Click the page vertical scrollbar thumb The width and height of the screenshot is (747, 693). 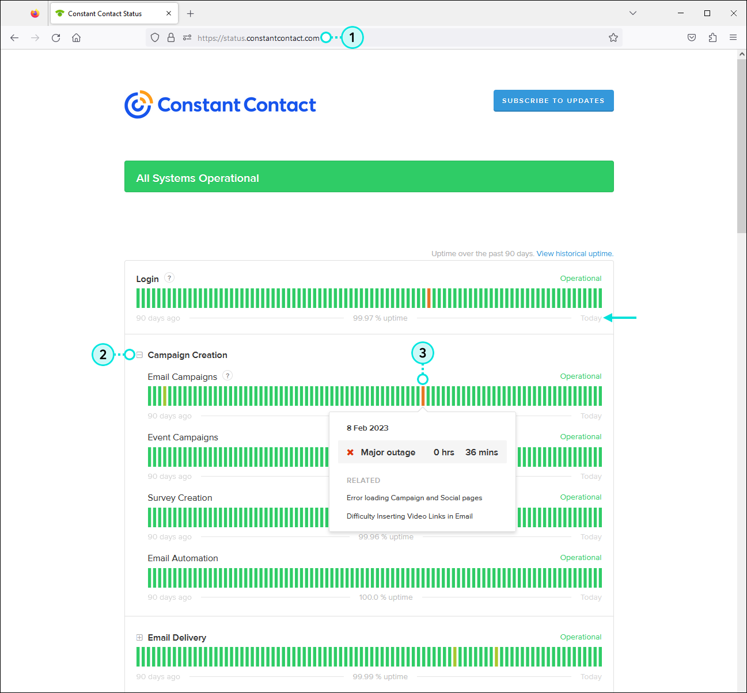[x=742, y=146]
